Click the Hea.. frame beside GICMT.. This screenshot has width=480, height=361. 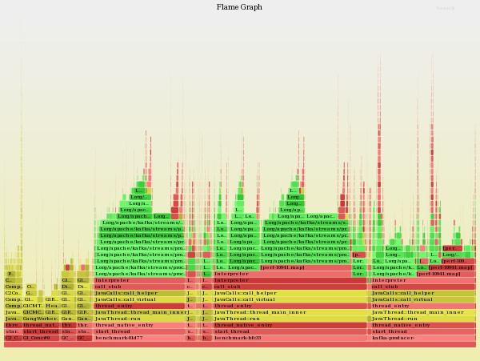pos(52,306)
